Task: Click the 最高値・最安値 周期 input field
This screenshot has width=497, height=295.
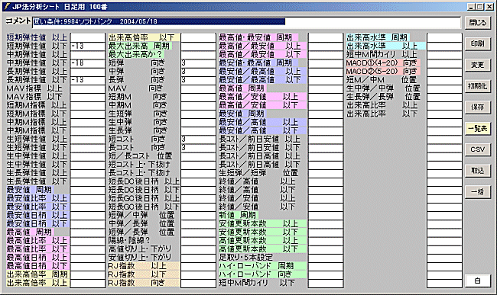Action: pyautogui.click(x=326, y=37)
